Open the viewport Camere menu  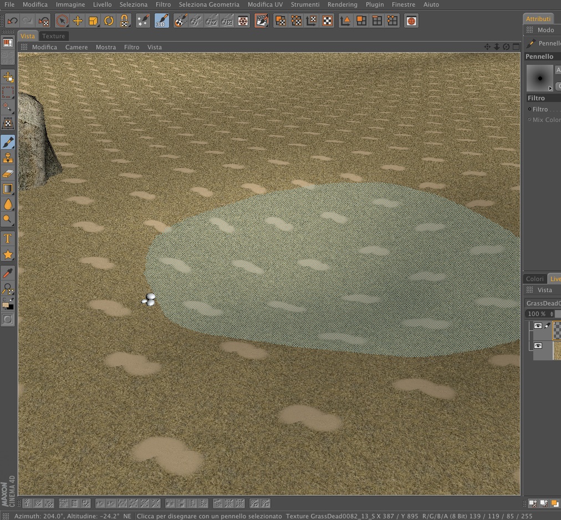(x=76, y=47)
